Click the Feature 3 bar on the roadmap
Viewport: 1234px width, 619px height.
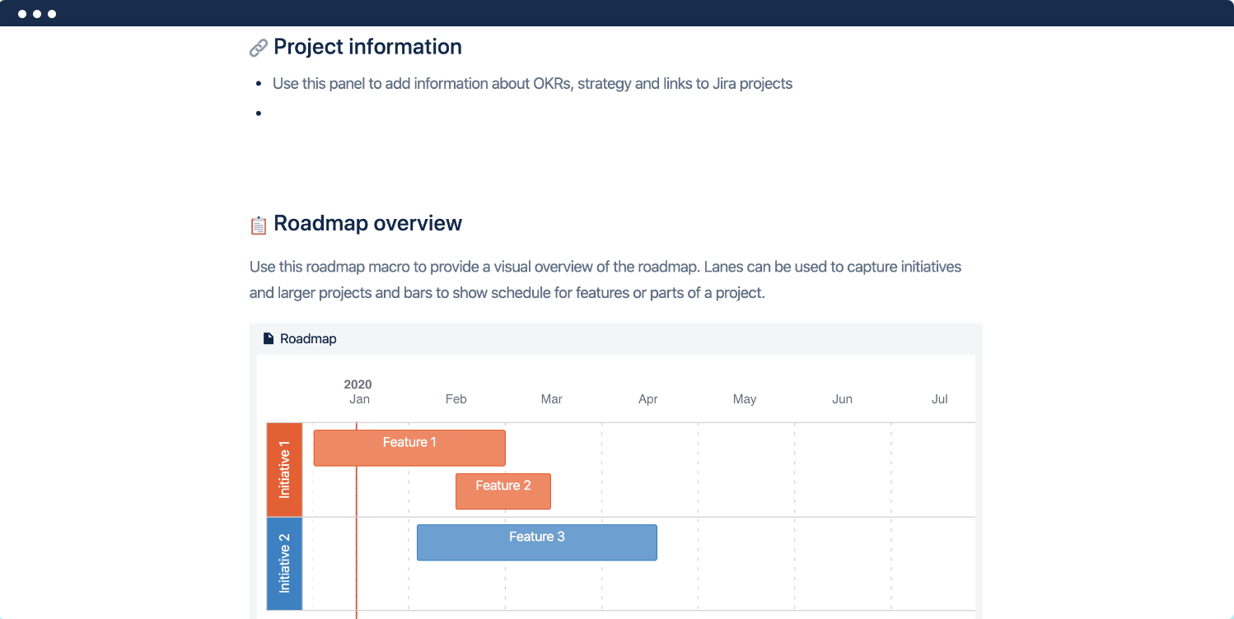pyautogui.click(x=536, y=542)
